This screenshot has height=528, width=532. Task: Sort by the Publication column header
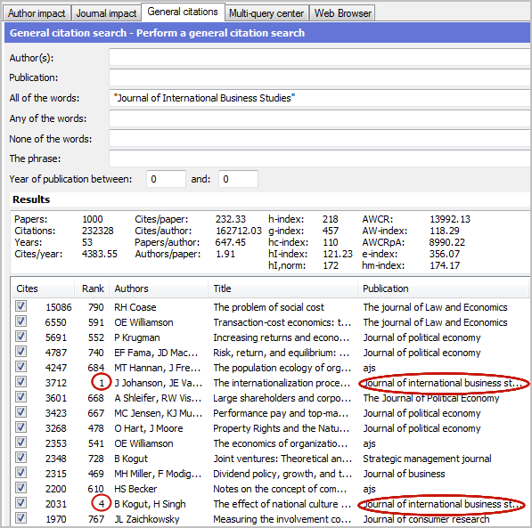(x=443, y=288)
